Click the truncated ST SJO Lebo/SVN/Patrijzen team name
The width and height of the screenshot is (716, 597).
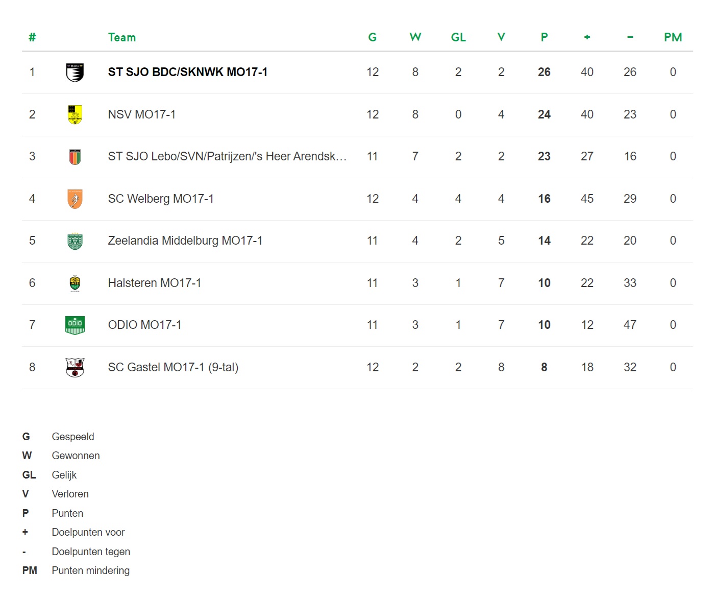[x=227, y=156]
